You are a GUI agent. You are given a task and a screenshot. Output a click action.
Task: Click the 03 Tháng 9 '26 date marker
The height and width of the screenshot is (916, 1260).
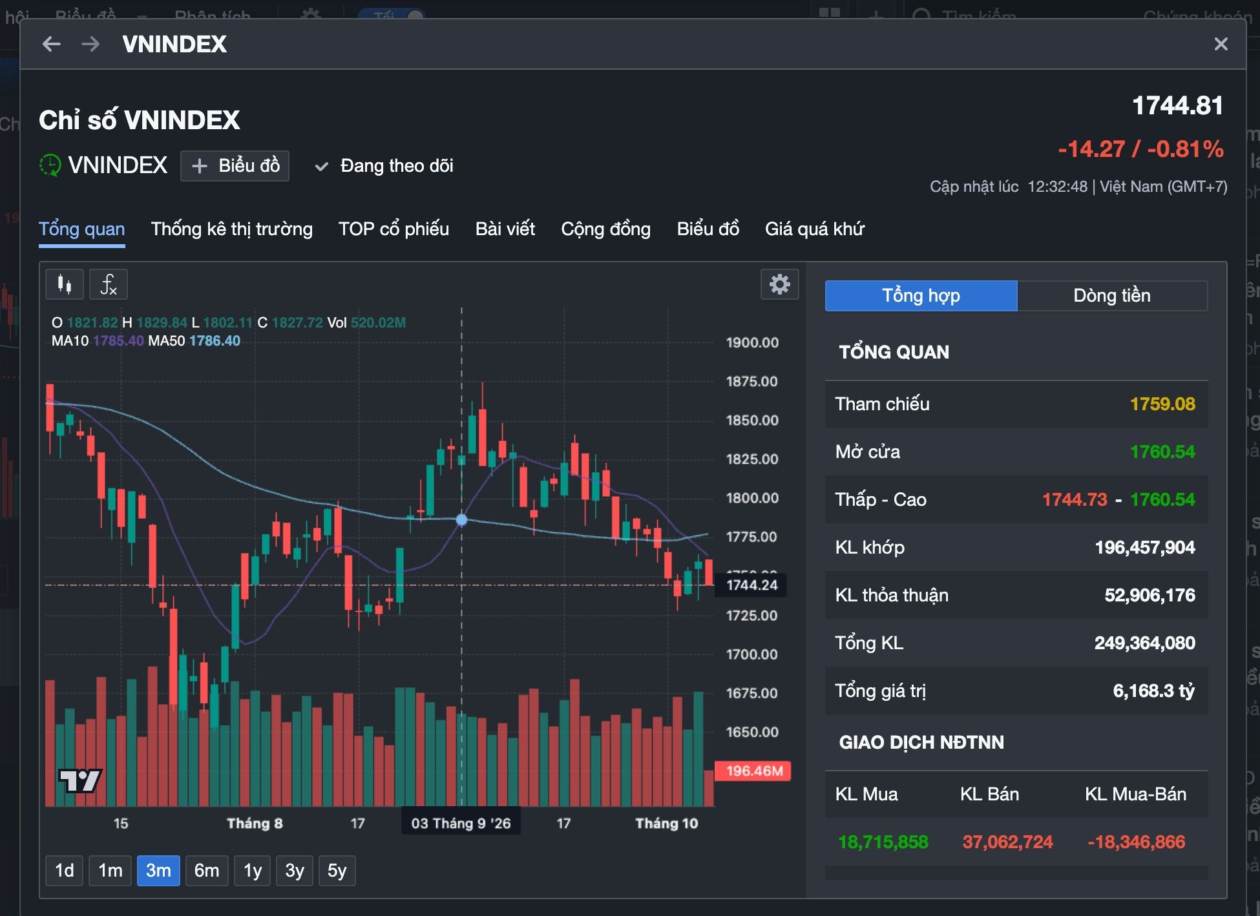click(461, 824)
